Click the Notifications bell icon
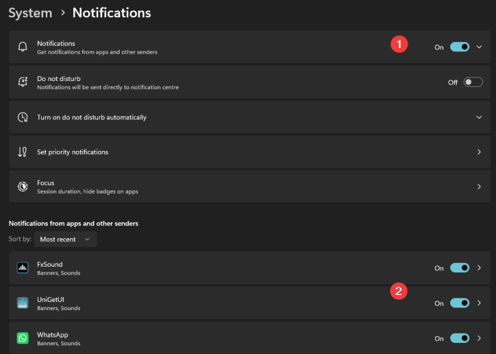 (23, 47)
